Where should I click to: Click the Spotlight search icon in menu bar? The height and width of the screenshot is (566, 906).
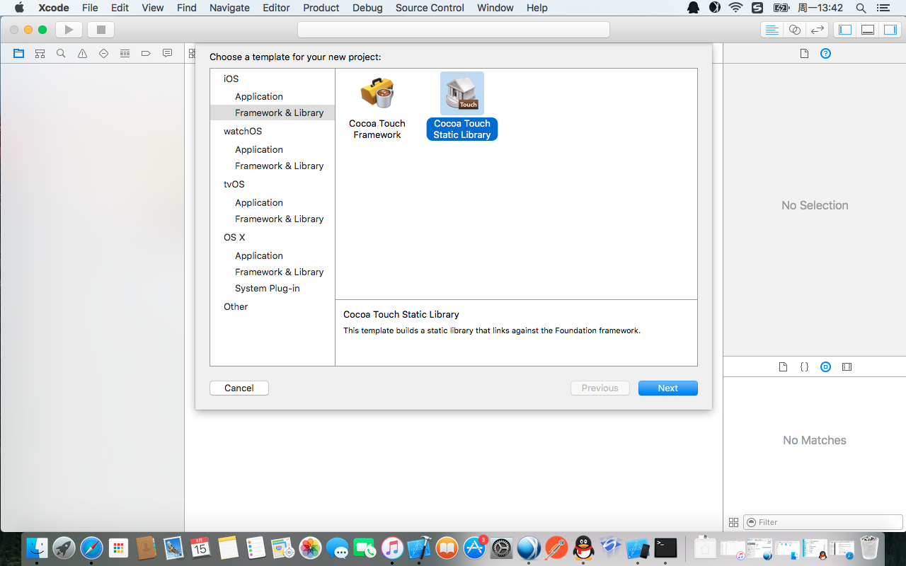click(861, 8)
